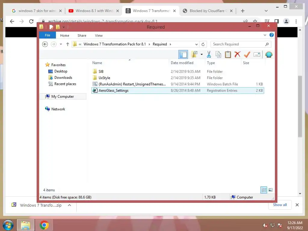Close the Chrome downloads bar with the X
Image resolution: width=308 pixels, height=231 pixels.
coord(297,205)
